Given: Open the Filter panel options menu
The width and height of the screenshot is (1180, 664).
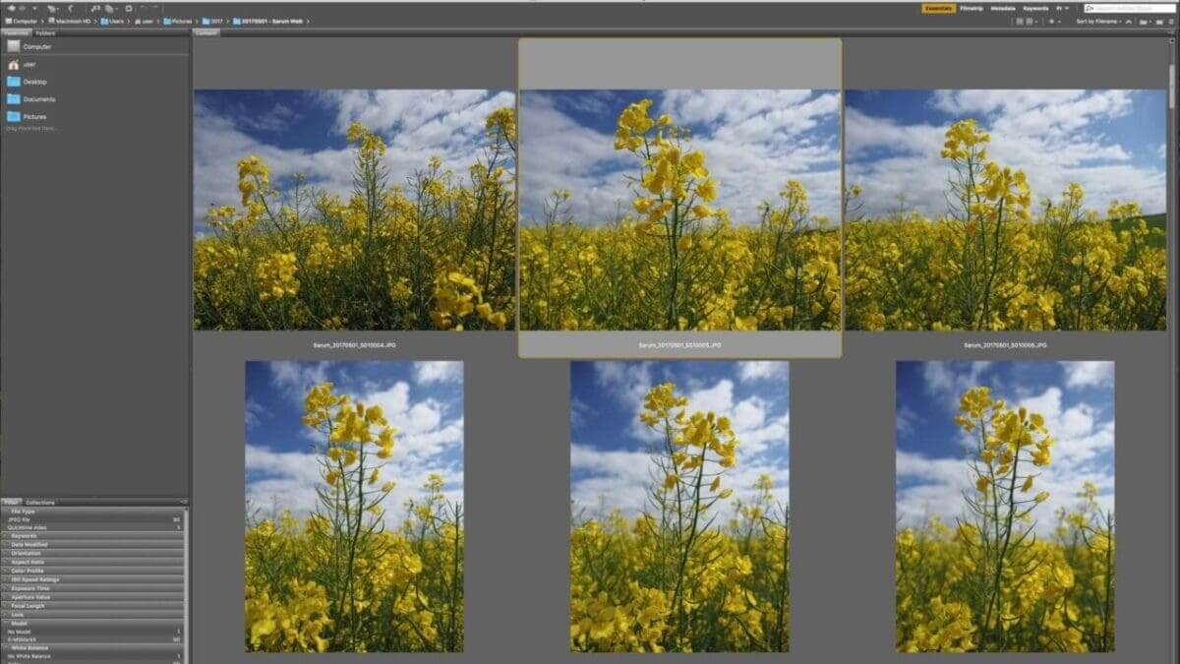Looking at the screenshot, I should [184, 503].
